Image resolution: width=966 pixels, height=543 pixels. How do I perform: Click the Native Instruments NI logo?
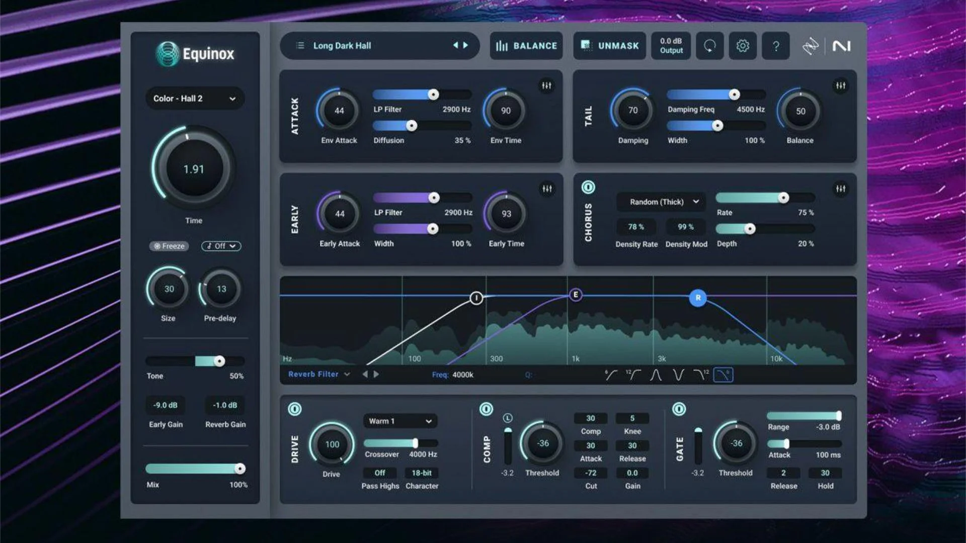(841, 46)
